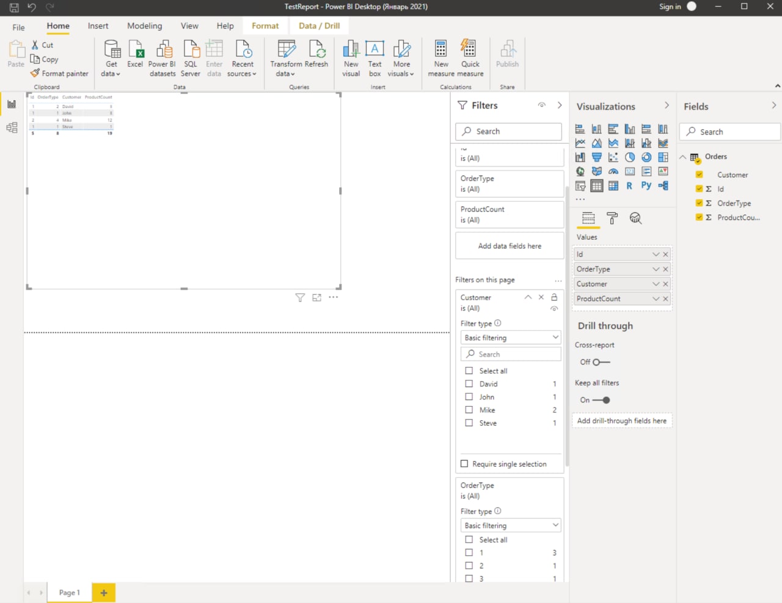Uncheck the Customer field checkbox
782x603 pixels.
click(700, 175)
